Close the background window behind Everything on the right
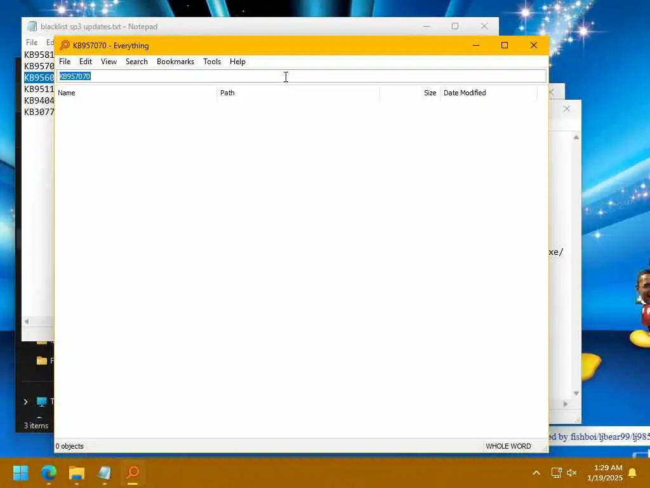 coord(566,109)
